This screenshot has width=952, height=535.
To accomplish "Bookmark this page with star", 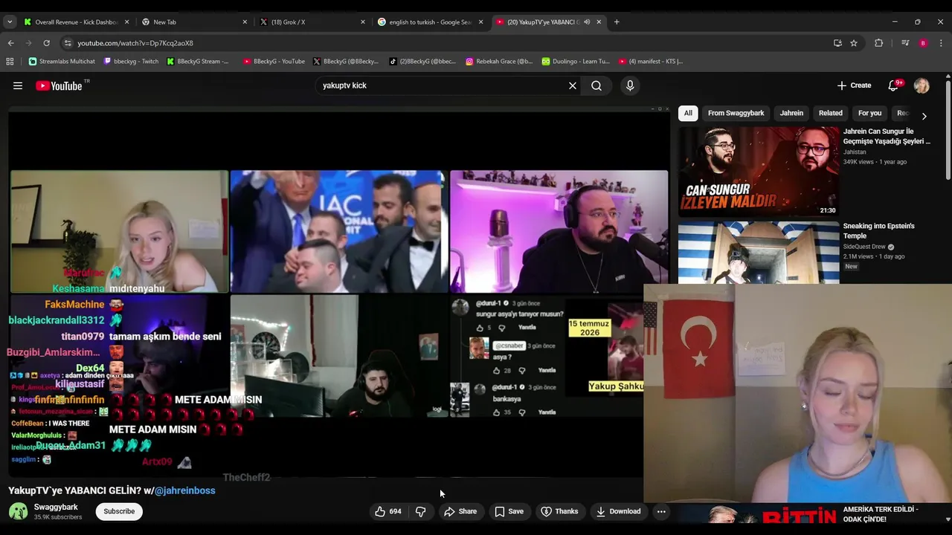I will (854, 43).
